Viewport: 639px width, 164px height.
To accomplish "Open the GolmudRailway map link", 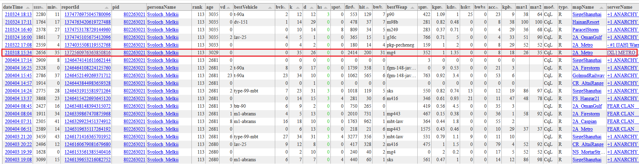I will click(588, 76).
